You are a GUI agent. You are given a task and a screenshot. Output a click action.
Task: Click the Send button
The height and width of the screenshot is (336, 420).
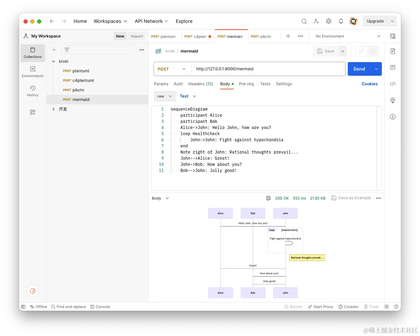tap(359, 69)
